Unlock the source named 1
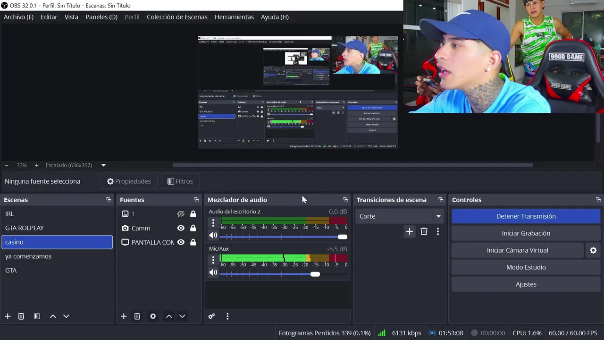604x340 pixels. coord(193,214)
